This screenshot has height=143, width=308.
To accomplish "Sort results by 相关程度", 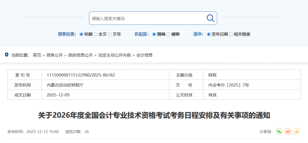I will click(231, 34).
